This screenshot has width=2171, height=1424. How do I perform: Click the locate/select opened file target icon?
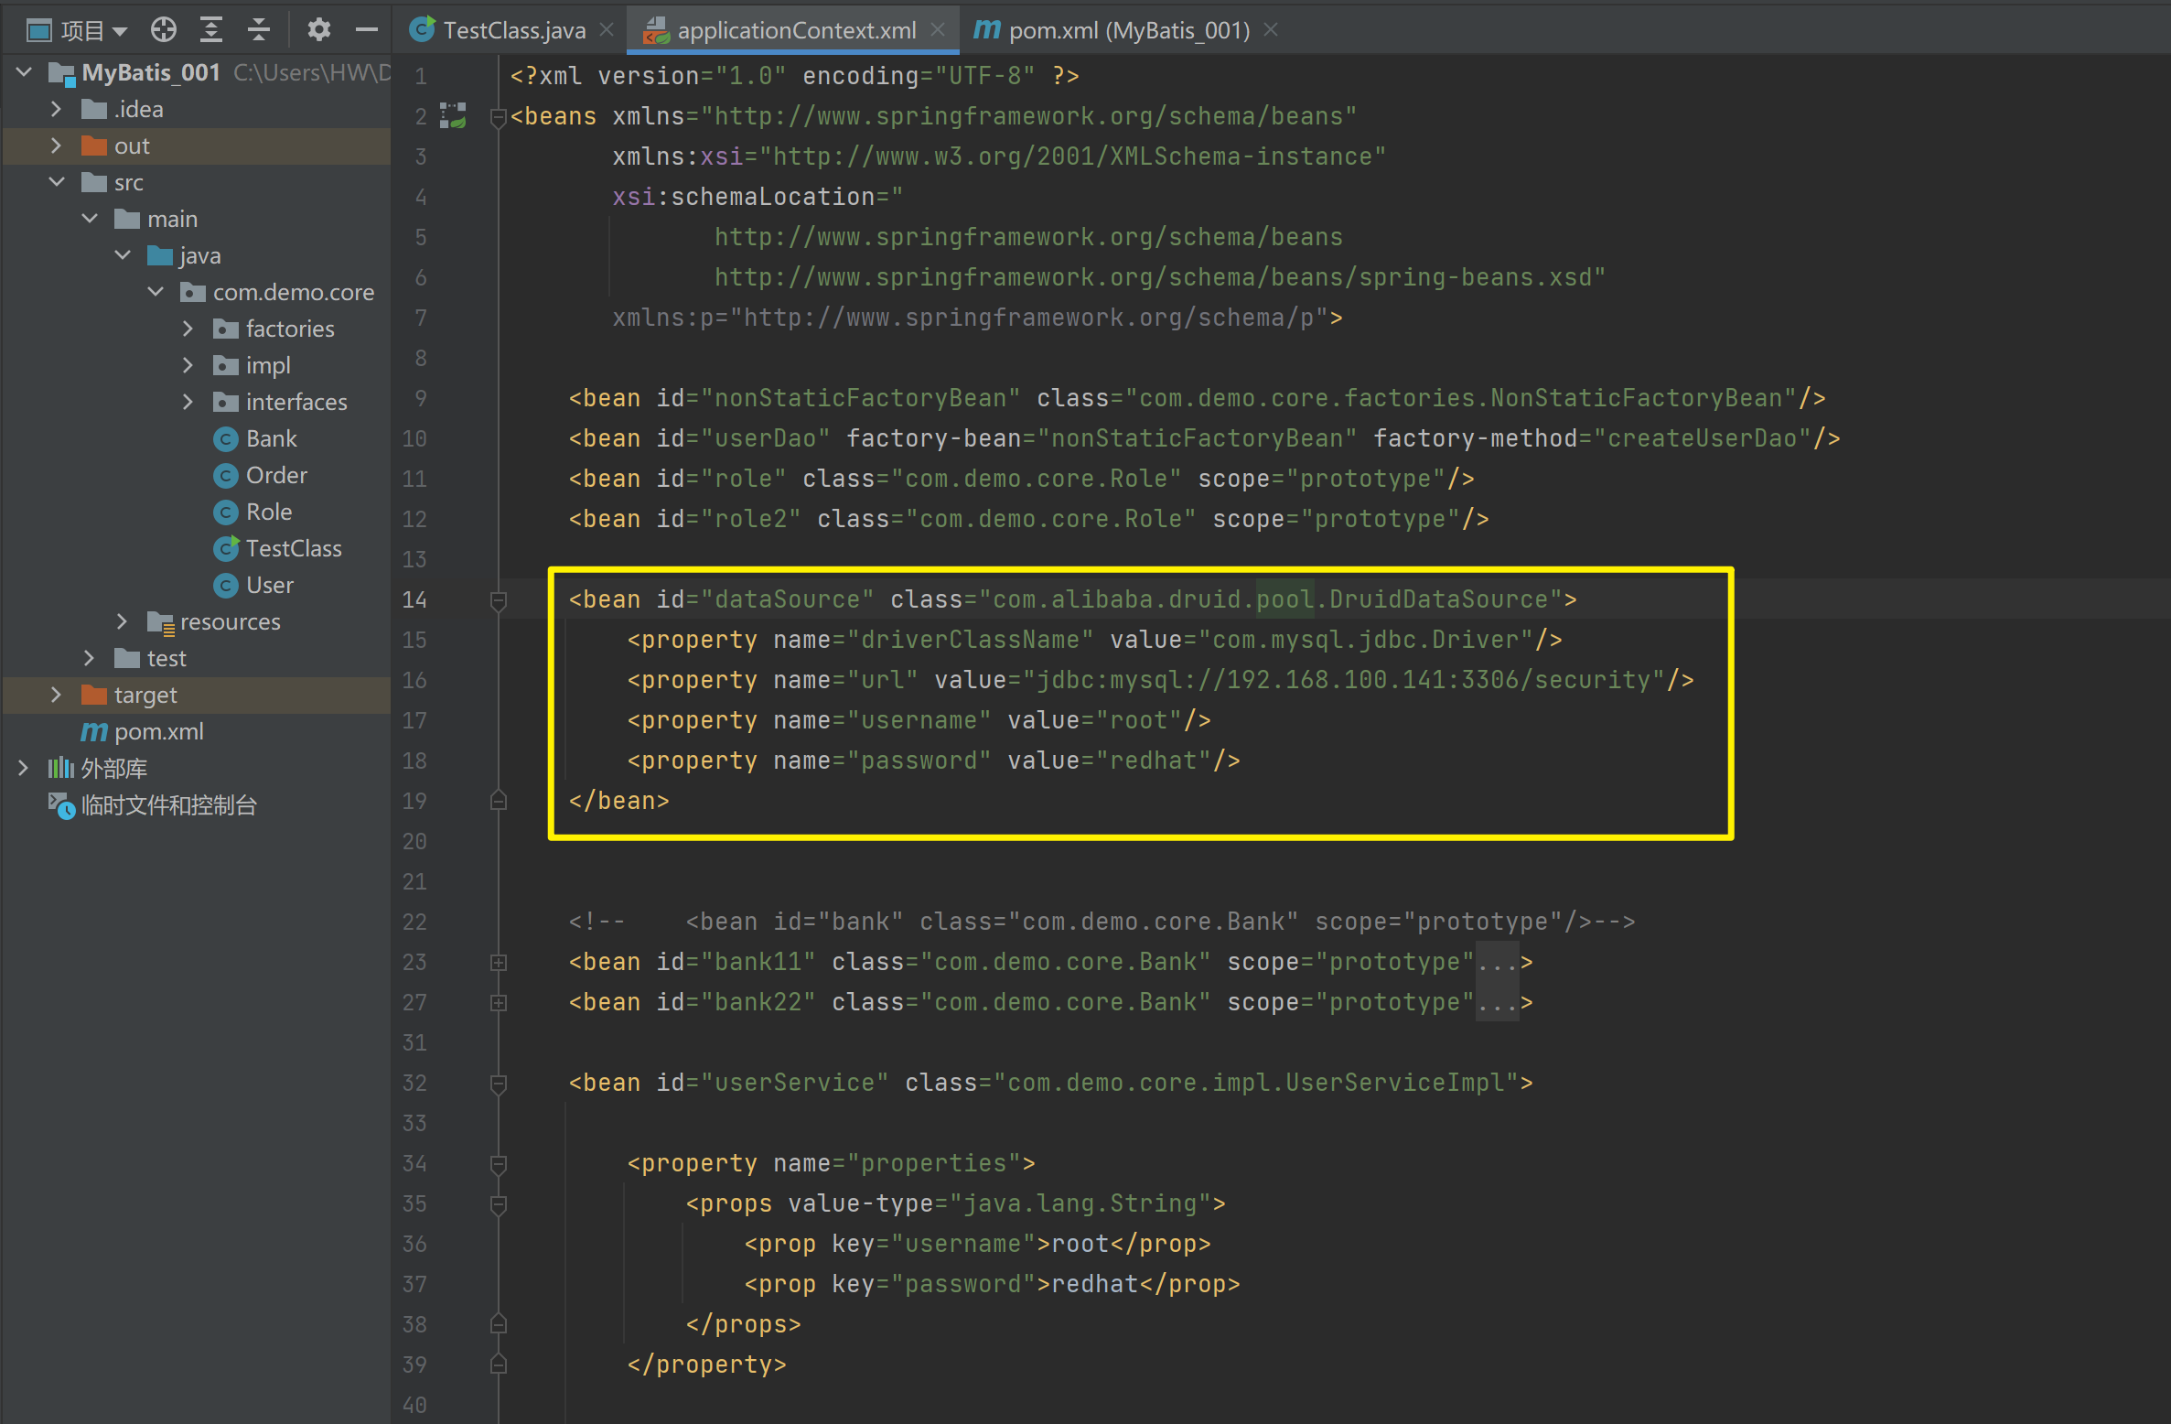click(164, 30)
